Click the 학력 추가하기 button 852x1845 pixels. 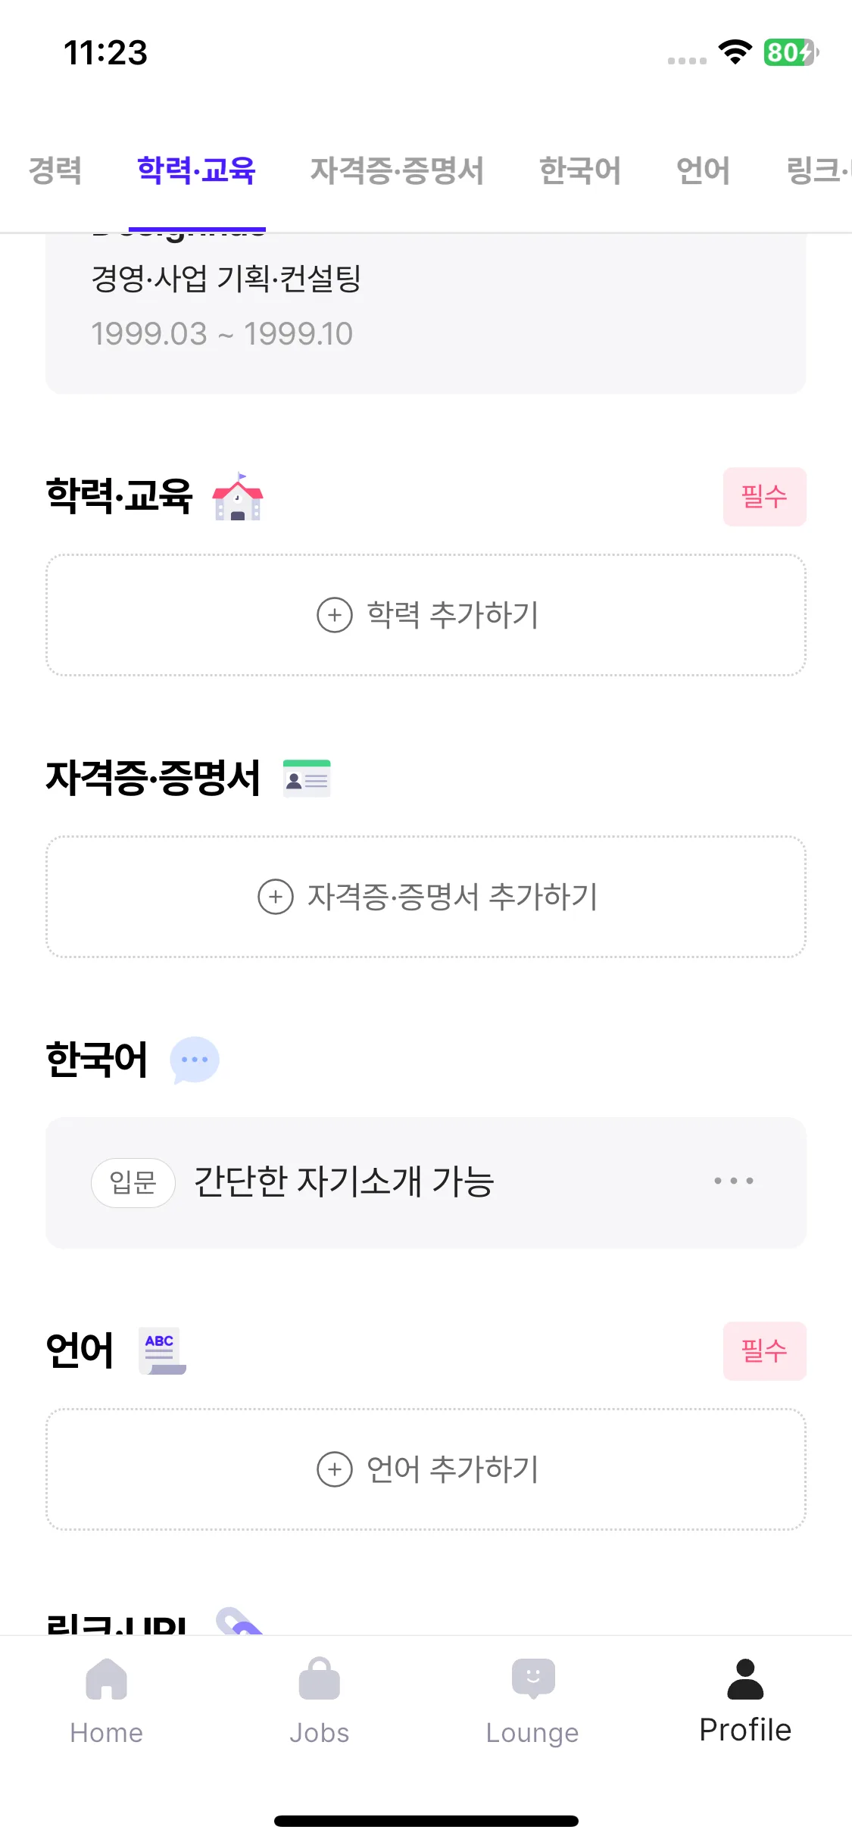[x=426, y=615]
